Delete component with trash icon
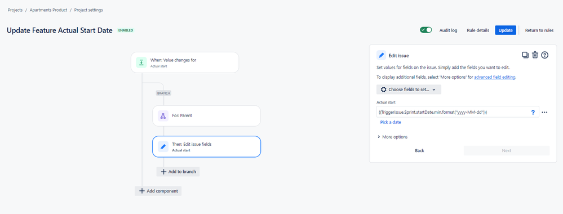 (x=535, y=55)
